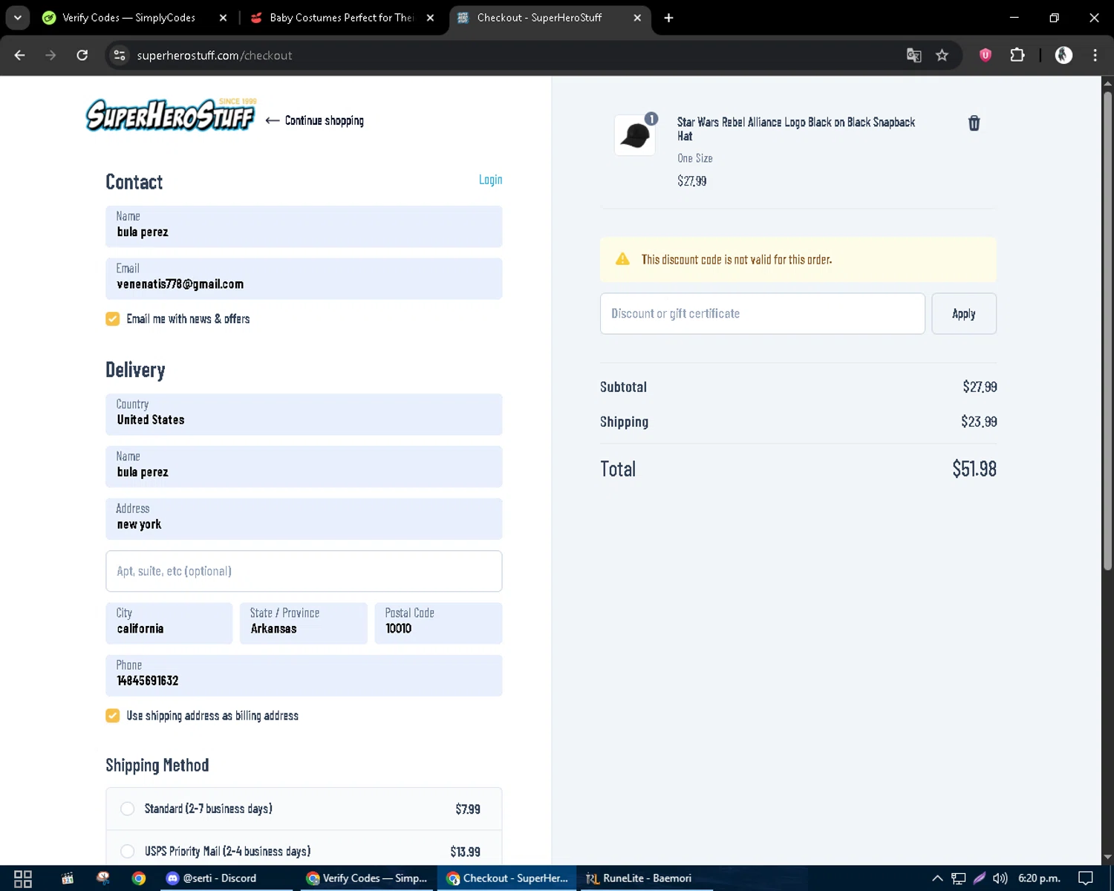Open the uBlock shield extension icon

point(986,55)
